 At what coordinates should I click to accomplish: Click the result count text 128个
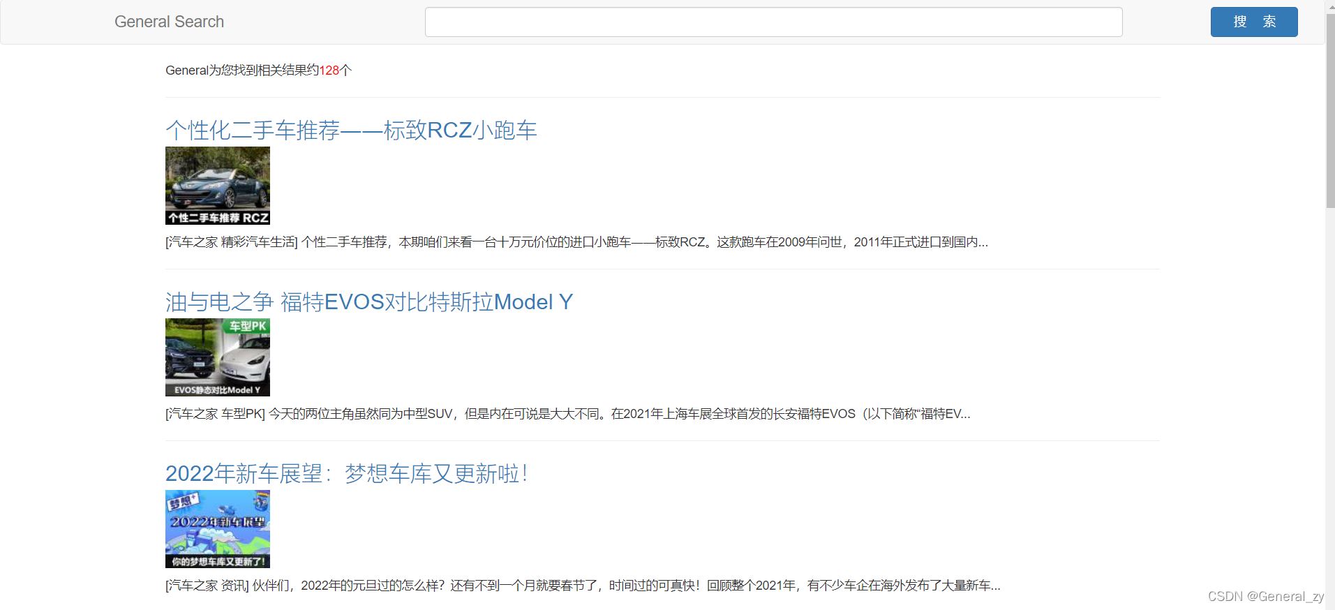tap(335, 70)
